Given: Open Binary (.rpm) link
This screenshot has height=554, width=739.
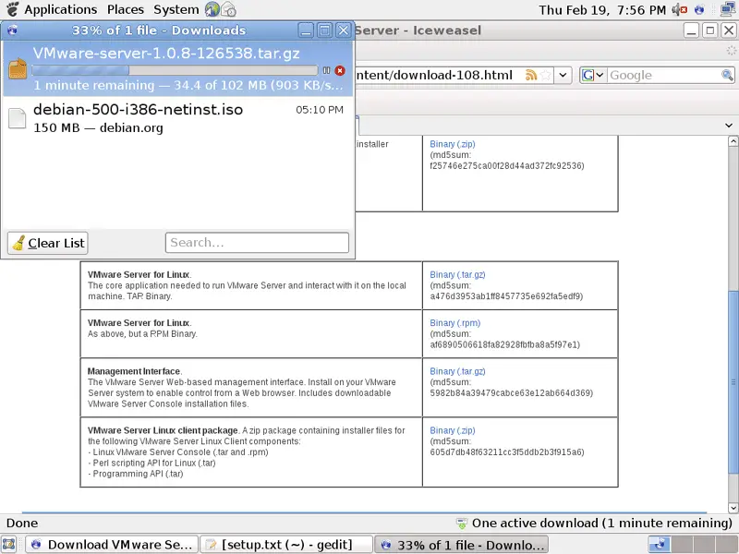Looking at the screenshot, I should click(455, 323).
